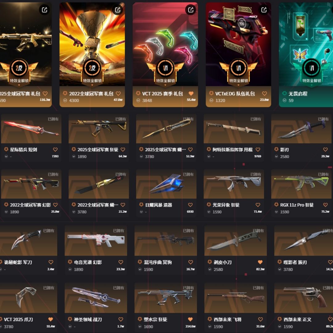Favorite the RGX 11z Pro 狂徒 skin
333x333 pixels.
pos(325,205)
